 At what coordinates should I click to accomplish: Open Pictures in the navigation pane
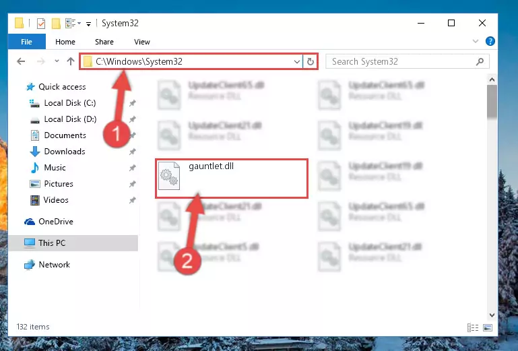tap(59, 184)
